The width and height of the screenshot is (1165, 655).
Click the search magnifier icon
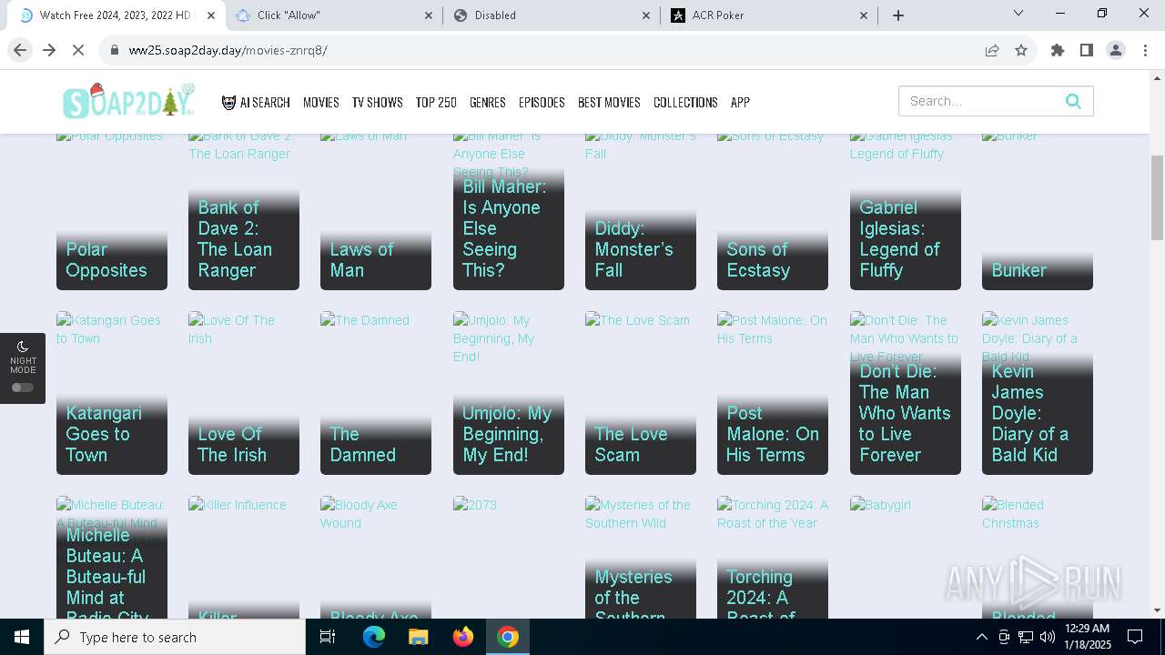click(1073, 101)
